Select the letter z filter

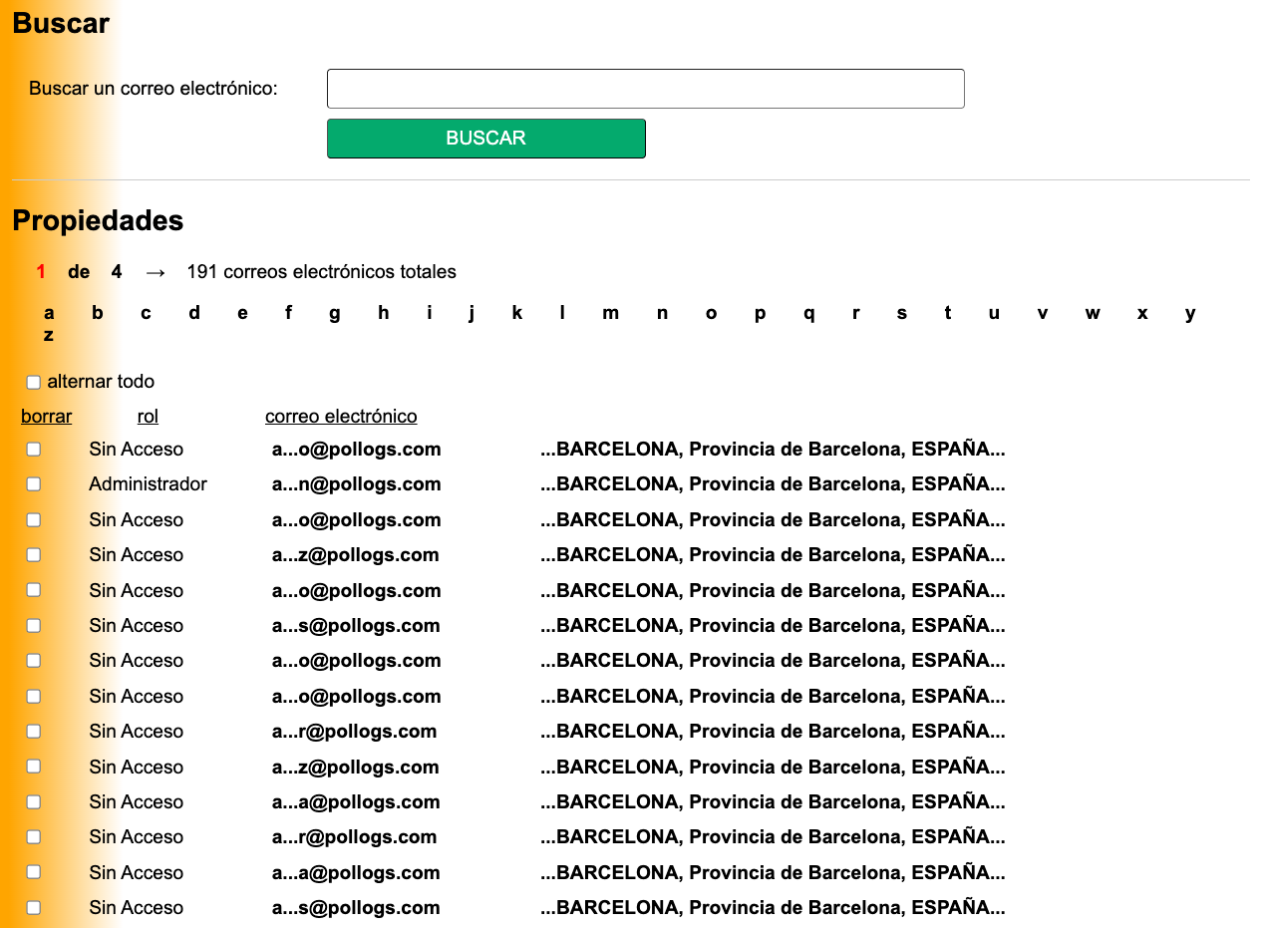[x=48, y=335]
